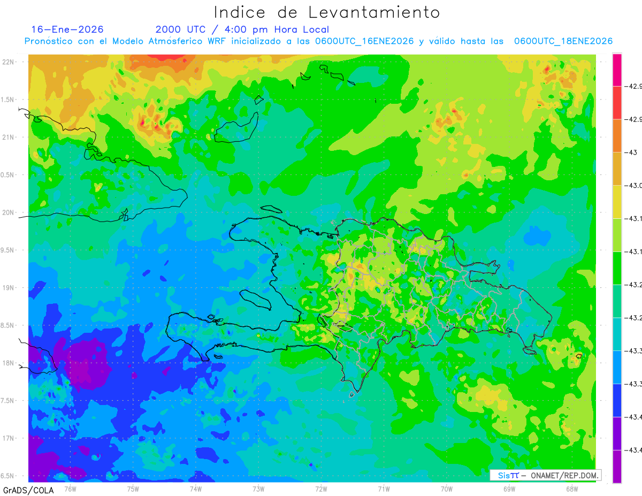Select the gold band in the color scale

617,169
